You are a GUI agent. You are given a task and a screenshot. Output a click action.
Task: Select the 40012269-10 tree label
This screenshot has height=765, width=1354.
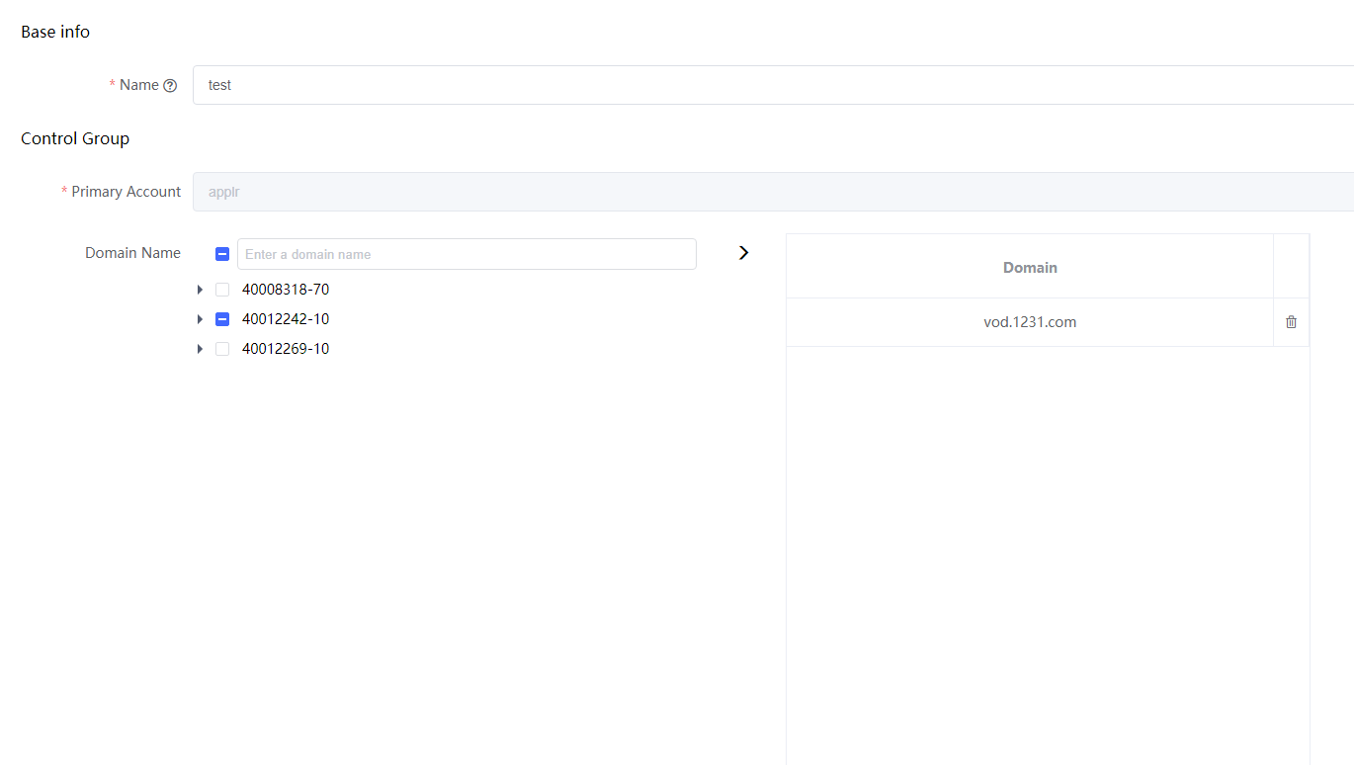286,349
